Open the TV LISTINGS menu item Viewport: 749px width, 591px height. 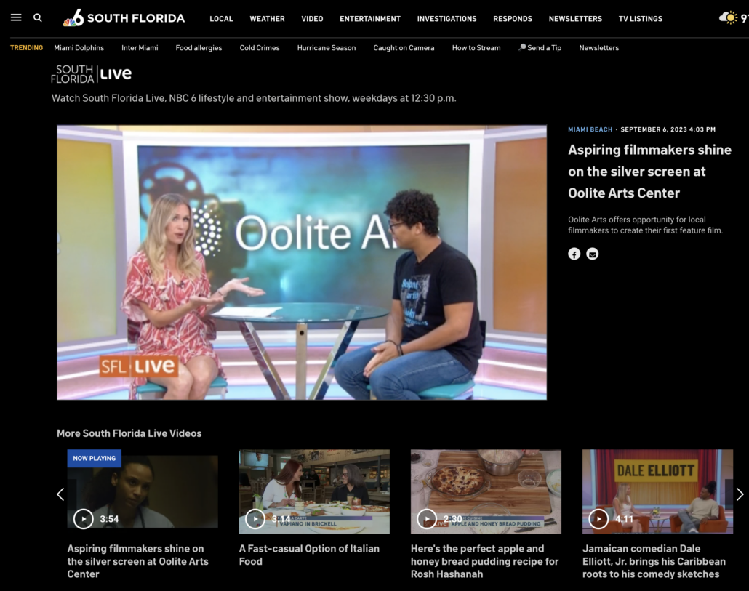pos(640,18)
